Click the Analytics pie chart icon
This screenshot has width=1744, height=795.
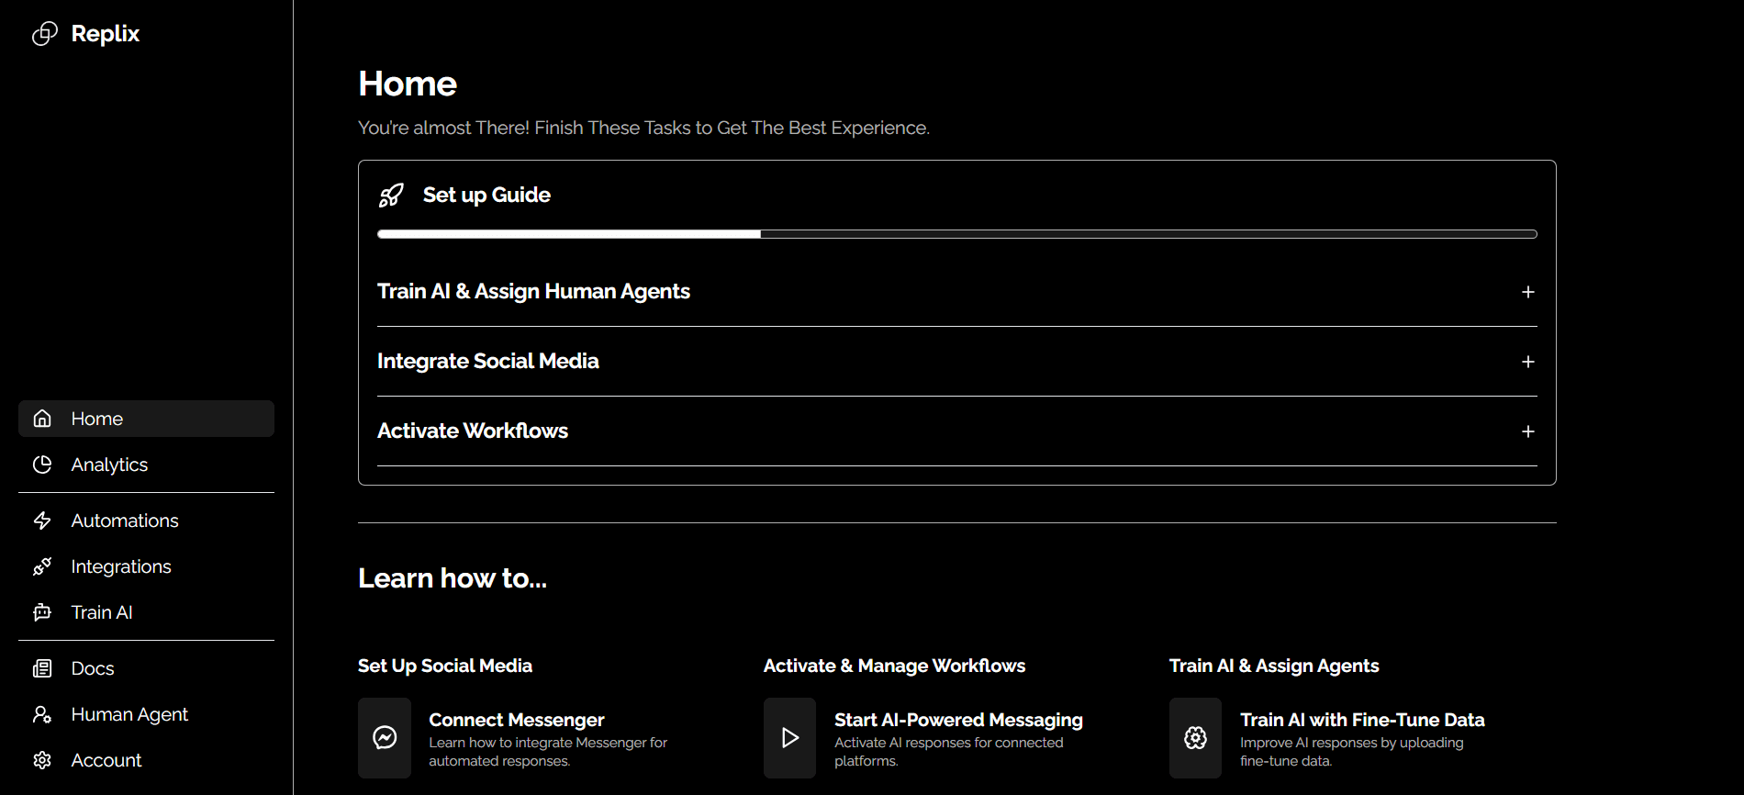coord(42,465)
